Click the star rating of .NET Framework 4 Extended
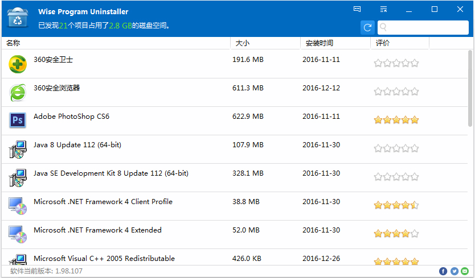475x278 pixels. (396, 234)
